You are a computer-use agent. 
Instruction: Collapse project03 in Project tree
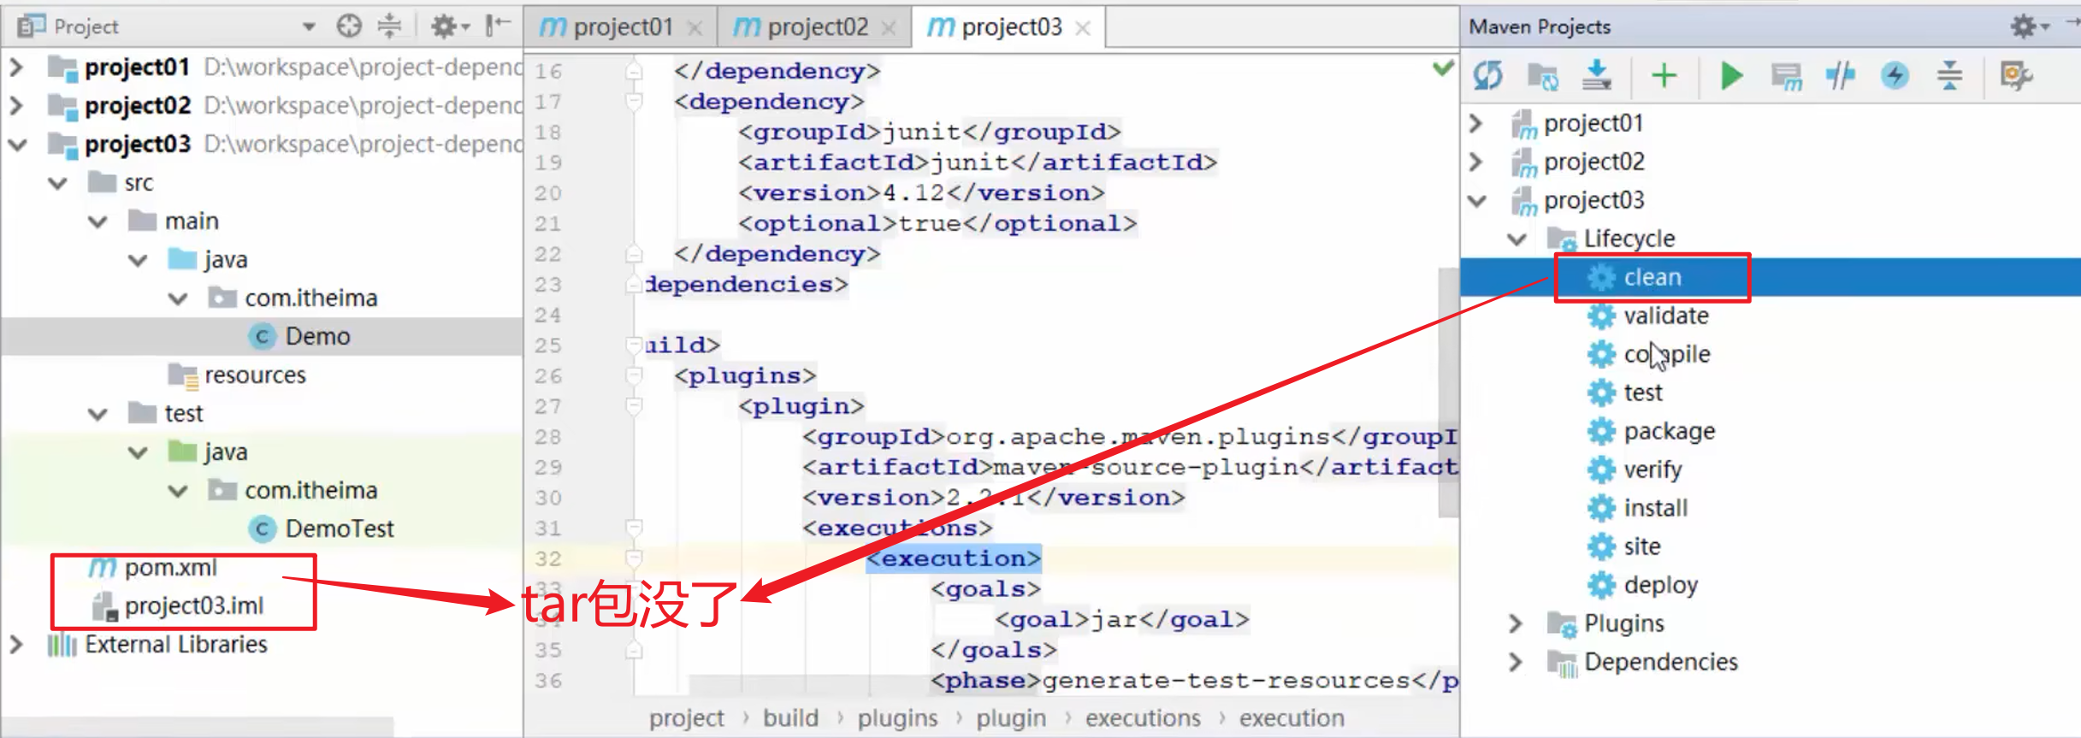tap(17, 144)
